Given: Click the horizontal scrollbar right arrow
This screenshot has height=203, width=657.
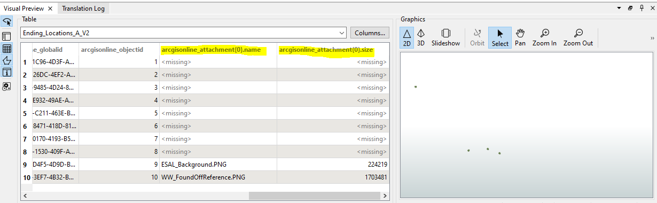Looking at the screenshot, I should tap(385, 196).
